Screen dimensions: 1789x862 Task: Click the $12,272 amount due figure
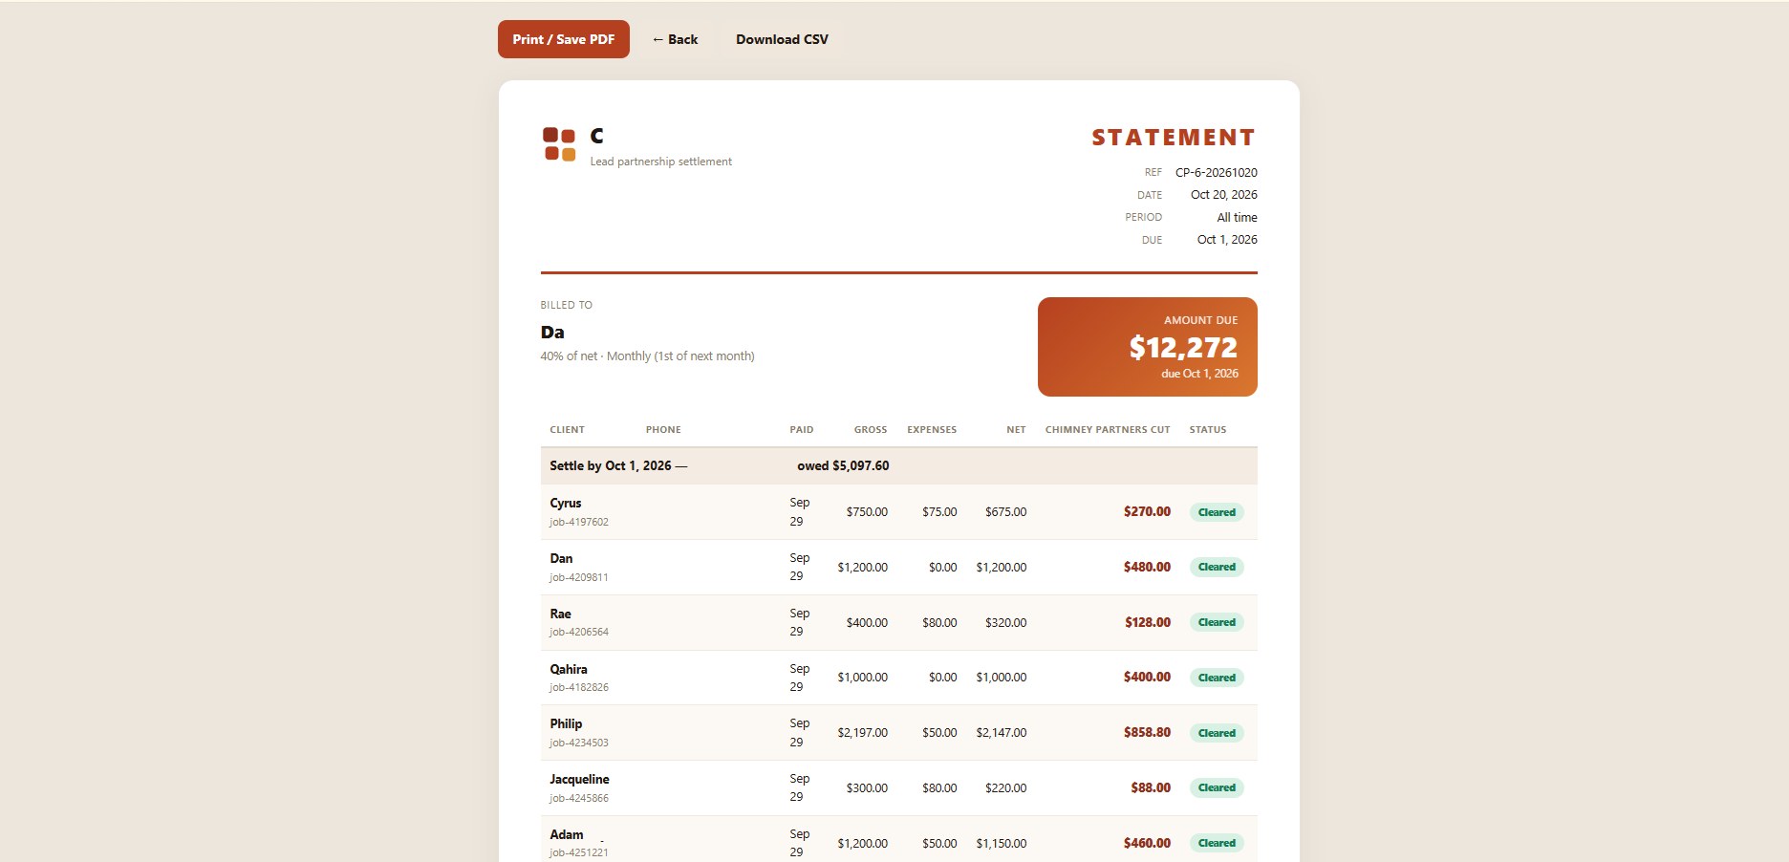(x=1183, y=347)
